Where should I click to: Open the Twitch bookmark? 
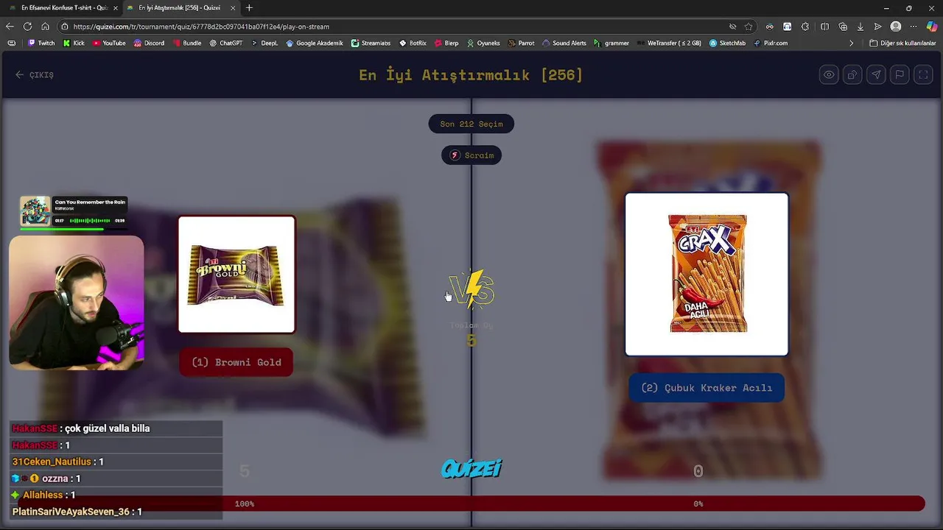pos(41,43)
